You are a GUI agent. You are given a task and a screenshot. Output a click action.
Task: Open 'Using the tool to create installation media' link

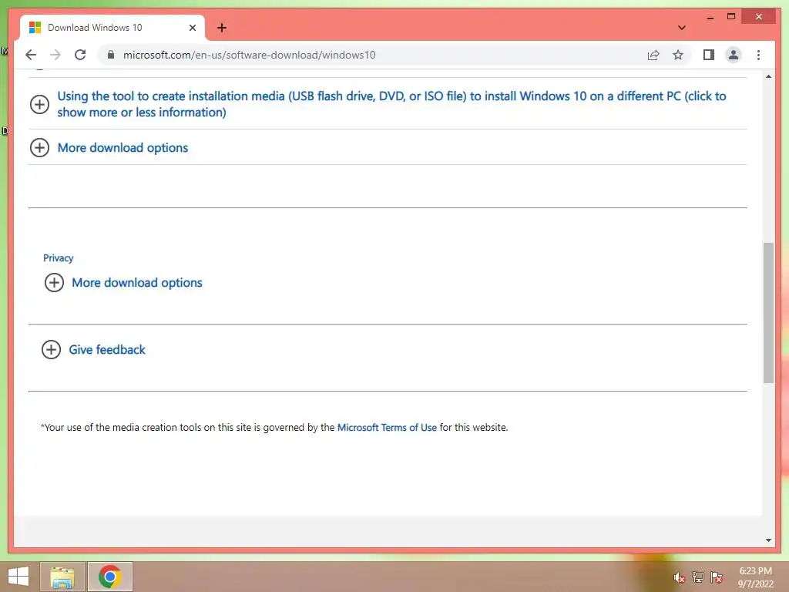click(391, 104)
